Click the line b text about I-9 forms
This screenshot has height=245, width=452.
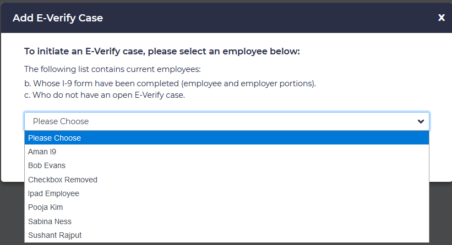point(170,83)
